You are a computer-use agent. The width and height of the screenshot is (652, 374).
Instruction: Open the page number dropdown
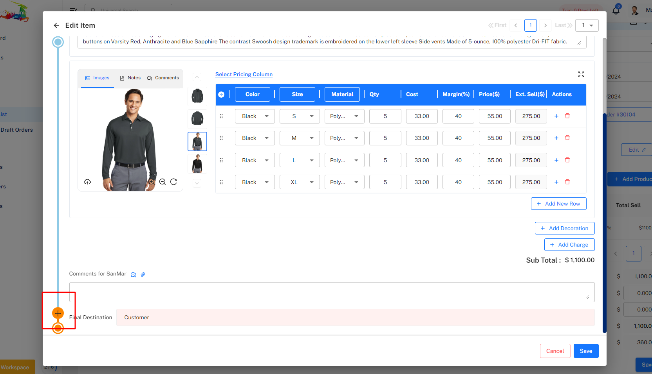coord(587,25)
